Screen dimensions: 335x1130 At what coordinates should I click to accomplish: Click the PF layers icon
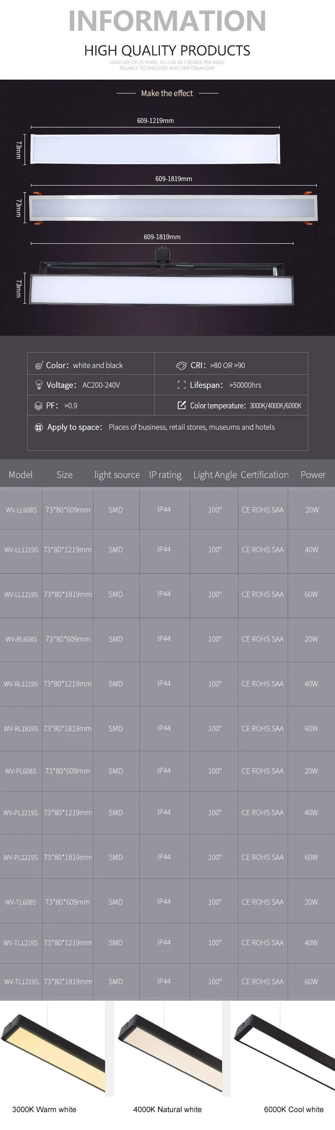[x=38, y=406]
